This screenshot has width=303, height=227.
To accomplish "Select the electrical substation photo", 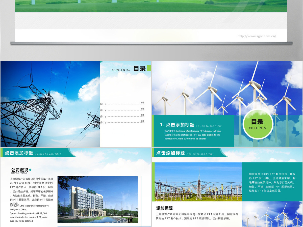I will 198,182.
